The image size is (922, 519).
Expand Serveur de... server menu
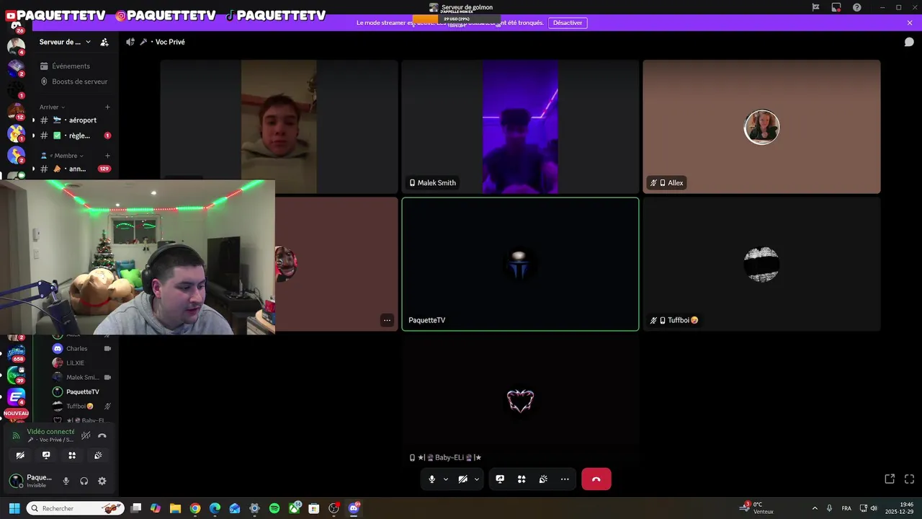(65, 42)
